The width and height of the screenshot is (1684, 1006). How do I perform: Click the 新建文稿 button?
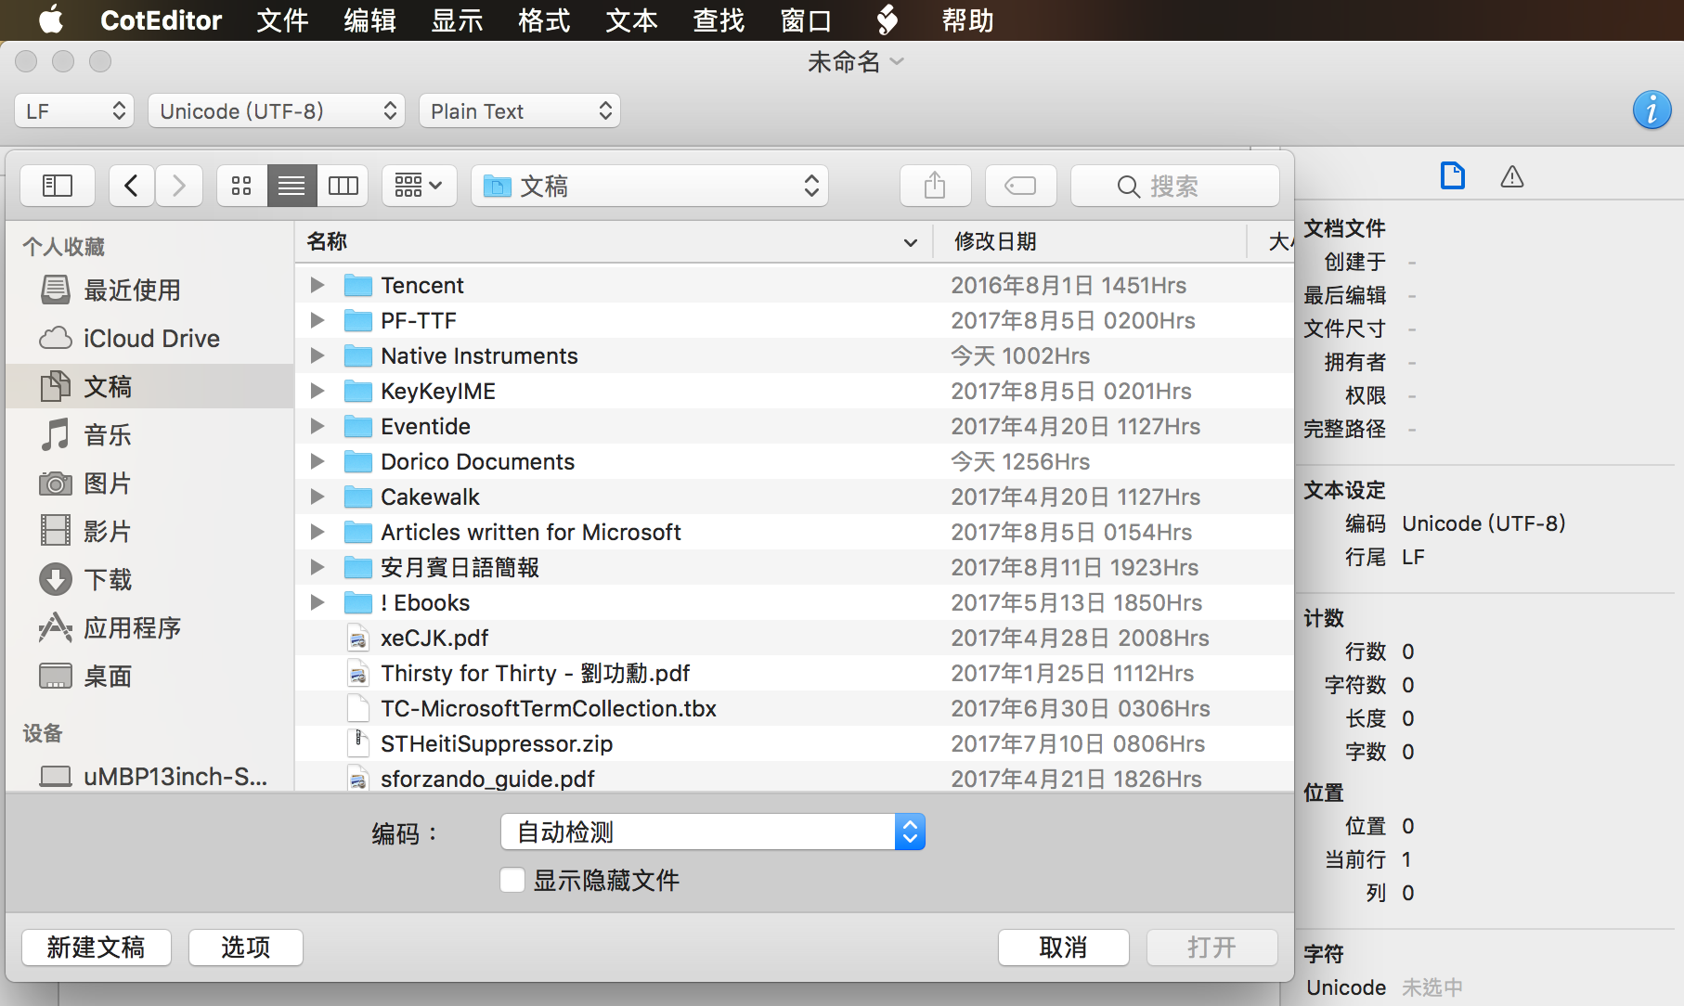coord(96,947)
